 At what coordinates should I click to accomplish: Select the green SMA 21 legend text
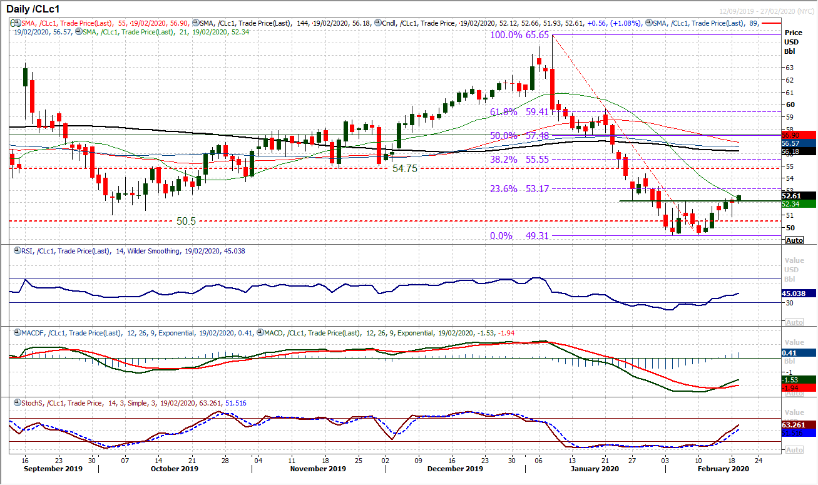[166, 31]
